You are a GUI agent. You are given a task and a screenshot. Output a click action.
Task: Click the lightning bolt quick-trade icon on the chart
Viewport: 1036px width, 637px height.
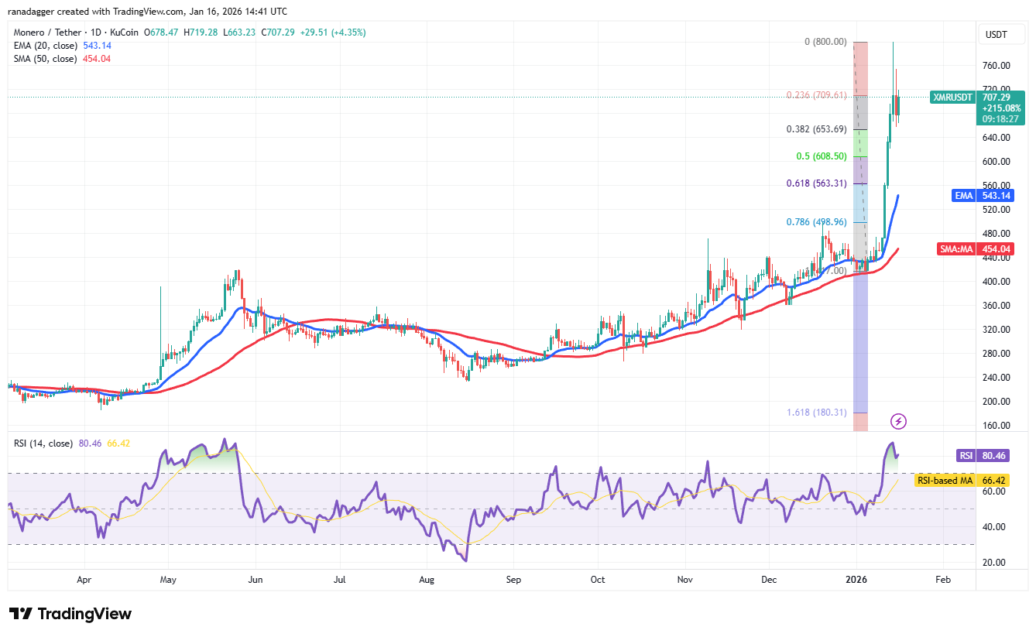coord(898,421)
